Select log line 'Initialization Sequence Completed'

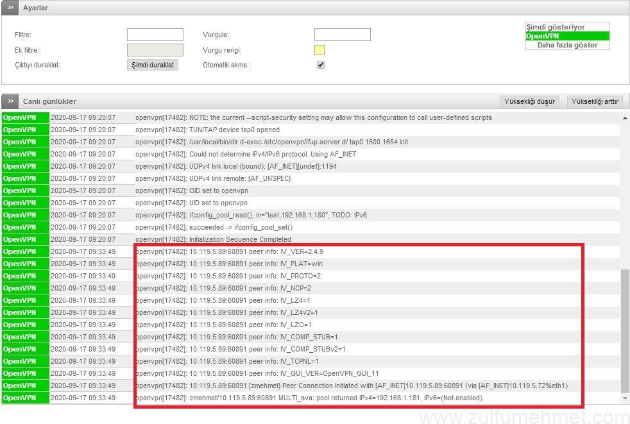(310, 239)
